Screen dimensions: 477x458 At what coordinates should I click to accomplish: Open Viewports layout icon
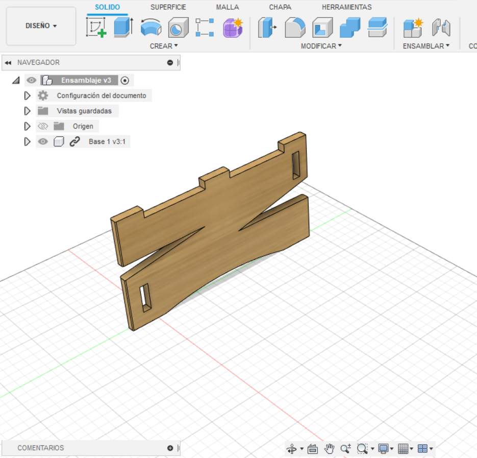(x=422, y=449)
